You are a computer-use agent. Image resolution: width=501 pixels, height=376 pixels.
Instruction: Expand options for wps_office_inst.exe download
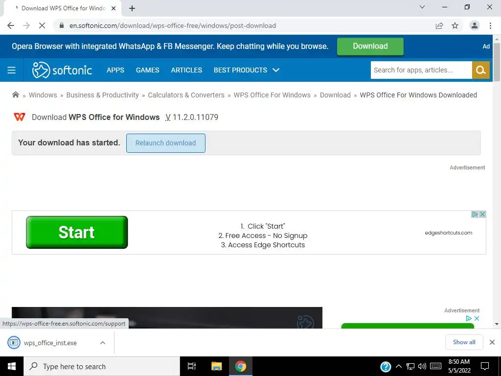coord(103,343)
